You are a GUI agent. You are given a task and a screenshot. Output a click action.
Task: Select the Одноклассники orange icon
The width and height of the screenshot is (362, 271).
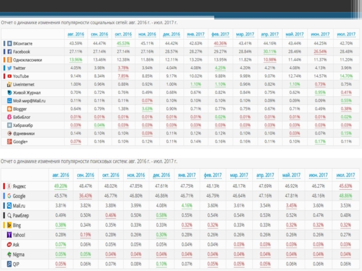click(9, 60)
